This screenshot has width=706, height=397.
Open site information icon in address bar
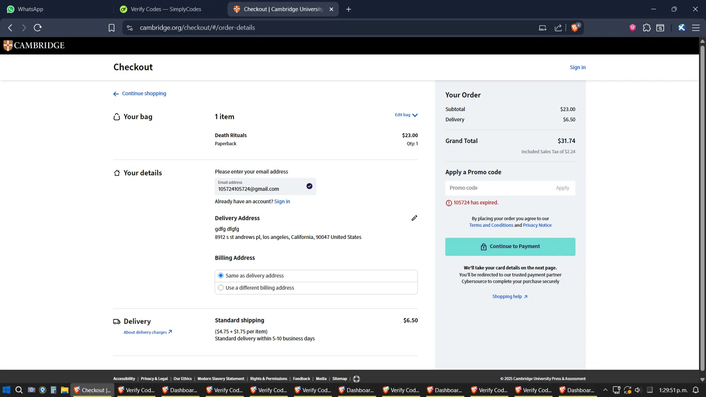click(130, 28)
